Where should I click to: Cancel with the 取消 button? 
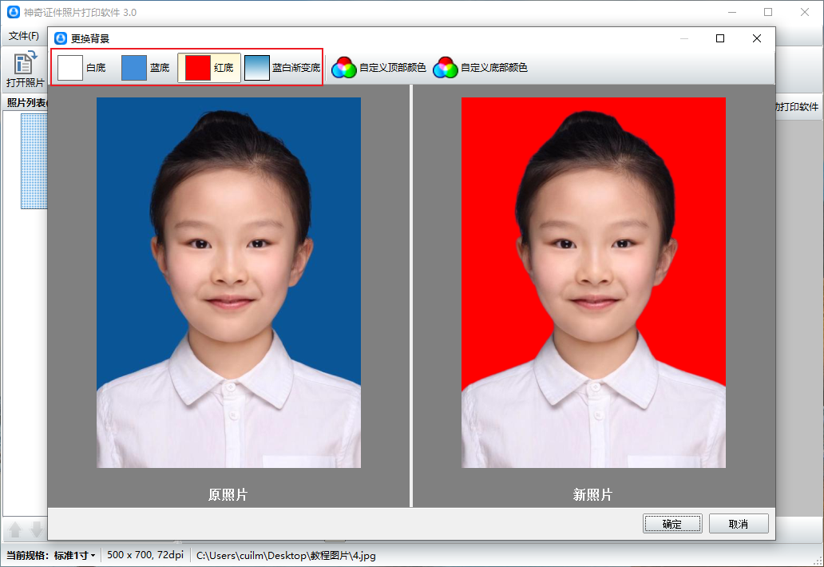point(739,524)
